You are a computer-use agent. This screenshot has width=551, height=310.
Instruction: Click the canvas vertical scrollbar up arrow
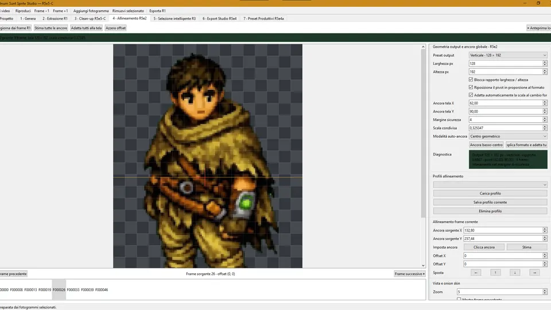pos(423,46)
